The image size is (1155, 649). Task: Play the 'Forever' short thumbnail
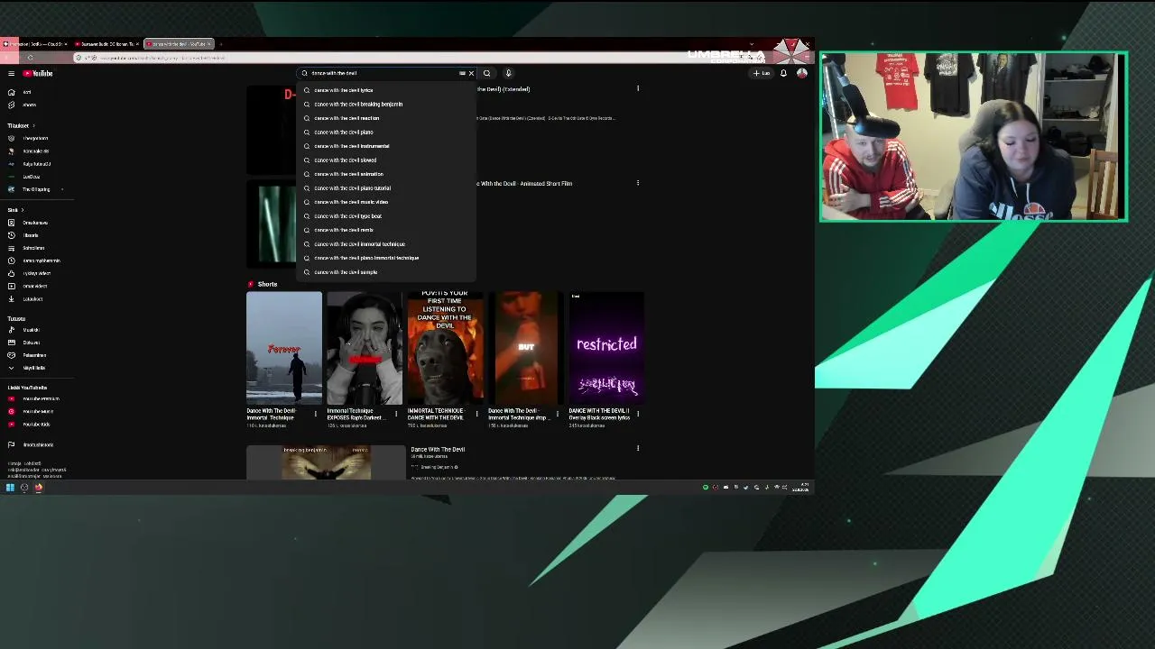point(284,348)
